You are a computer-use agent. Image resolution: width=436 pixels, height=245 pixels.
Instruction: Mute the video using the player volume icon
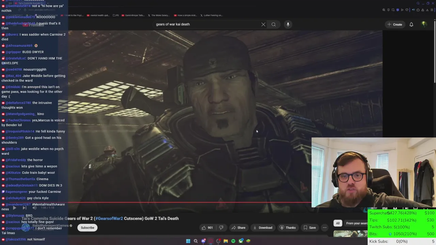pyautogui.click(x=34, y=208)
